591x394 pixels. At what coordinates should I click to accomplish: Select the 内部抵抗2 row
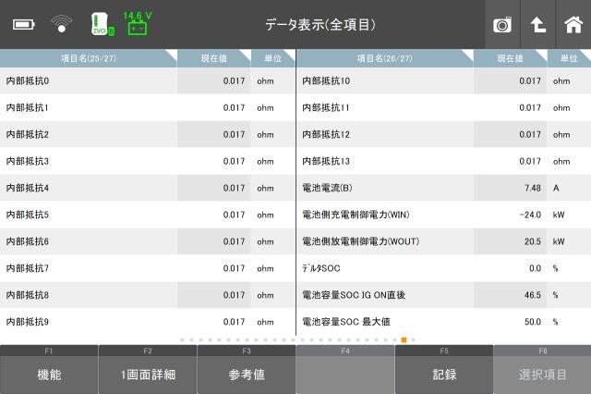tap(148, 134)
